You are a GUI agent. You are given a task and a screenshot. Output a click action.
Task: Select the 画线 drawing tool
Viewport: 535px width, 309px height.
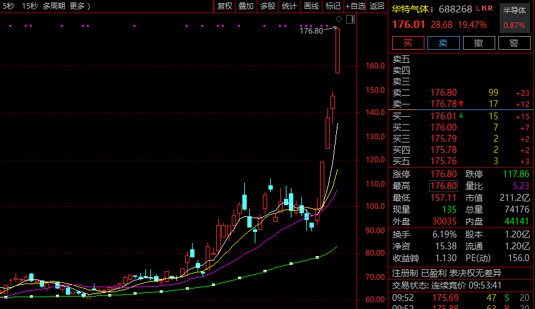[x=311, y=6]
